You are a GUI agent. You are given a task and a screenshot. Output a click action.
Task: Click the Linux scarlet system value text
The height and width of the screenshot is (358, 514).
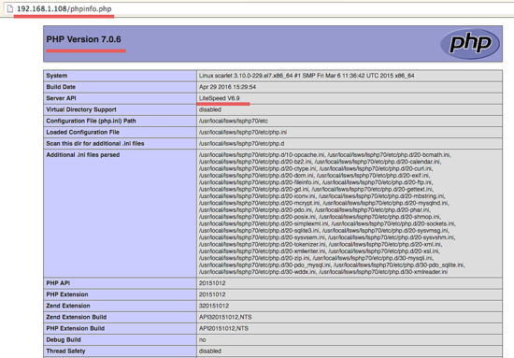point(307,76)
